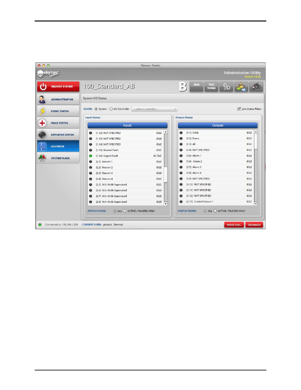The image size is (301, 390).
Task: Click the Inputs list scroll down arrow
Action: (166, 204)
